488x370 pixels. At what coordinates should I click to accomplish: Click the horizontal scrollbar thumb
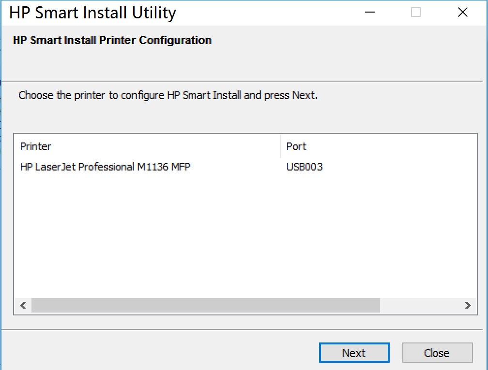pyautogui.click(x=206, y=305)
